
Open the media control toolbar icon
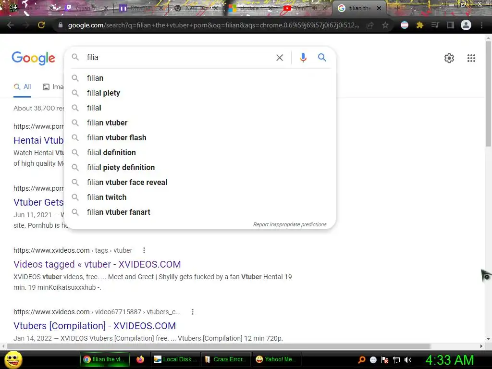(435, 25)
